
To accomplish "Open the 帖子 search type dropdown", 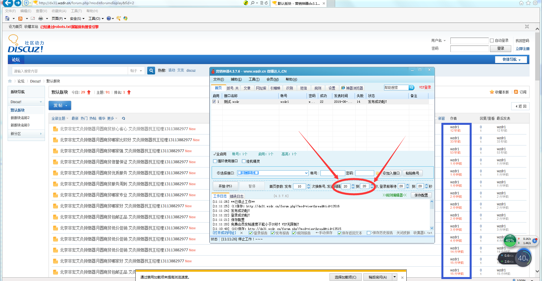I will 136,70.
